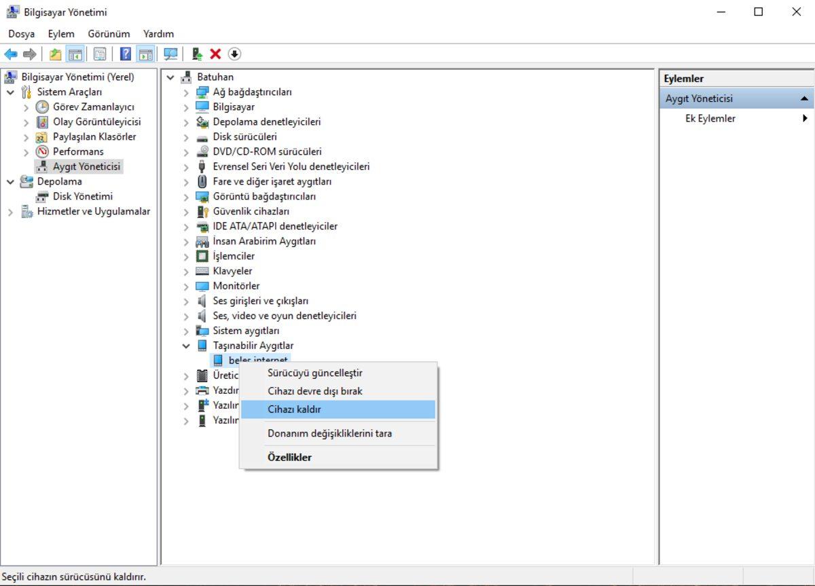Image resolution: width=815 pixels, height=586 pixels.
Task: Click the update driver toolbar icon
Action: (197, 54)
